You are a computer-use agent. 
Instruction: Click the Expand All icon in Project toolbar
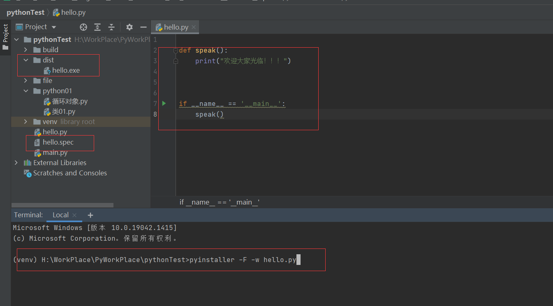tap(97, 27)
